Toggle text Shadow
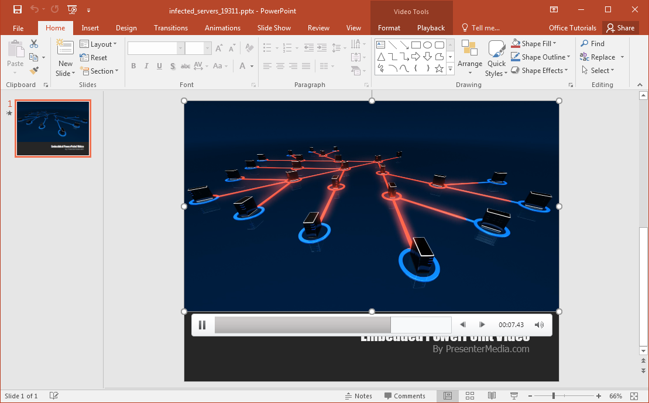 tap(173, 65)
